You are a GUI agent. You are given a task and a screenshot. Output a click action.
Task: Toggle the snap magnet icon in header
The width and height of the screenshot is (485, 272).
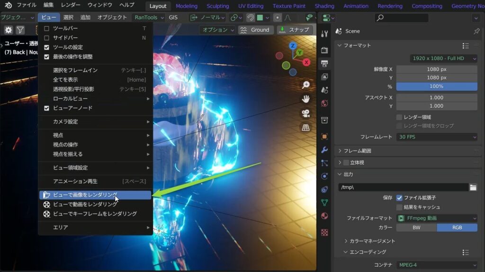(x=250, y=17)
